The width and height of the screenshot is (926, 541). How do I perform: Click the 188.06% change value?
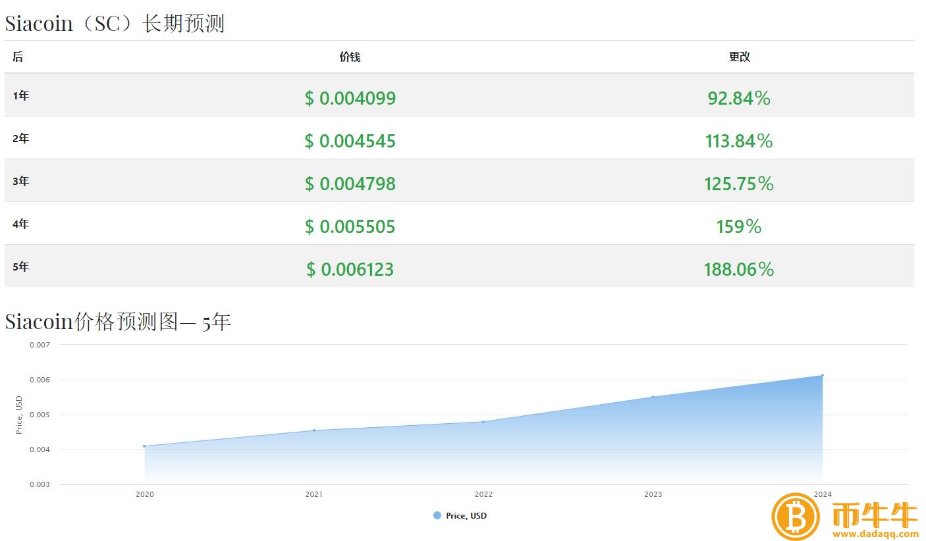738,269
